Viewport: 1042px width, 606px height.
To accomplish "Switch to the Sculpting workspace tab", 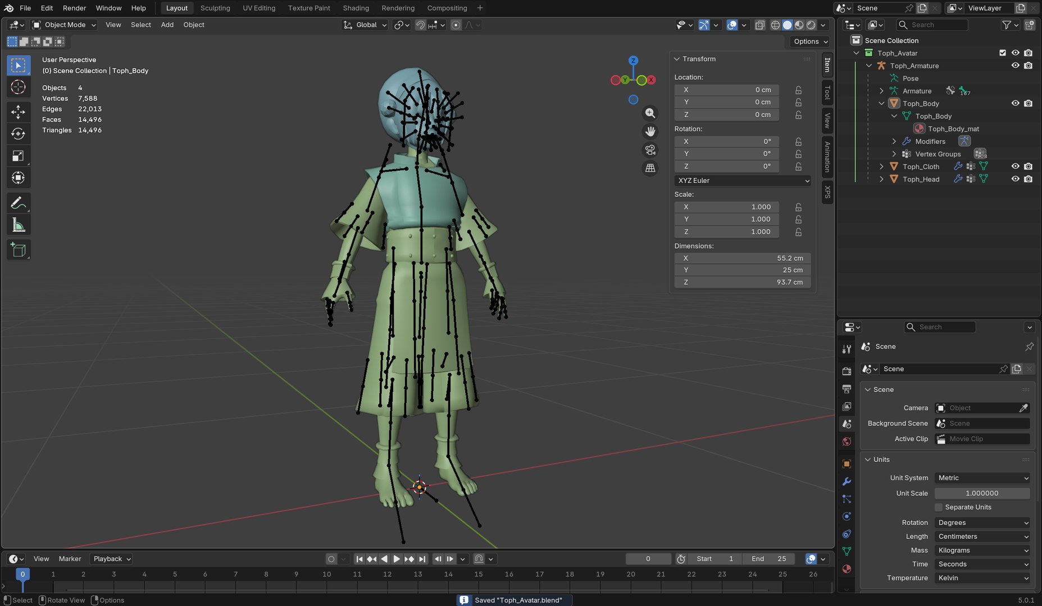I will (215, 8).
